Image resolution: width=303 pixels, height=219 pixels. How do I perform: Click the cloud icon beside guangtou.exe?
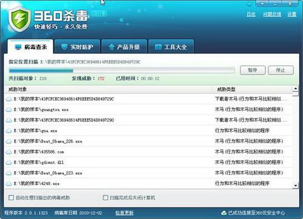tap(8, 110)
